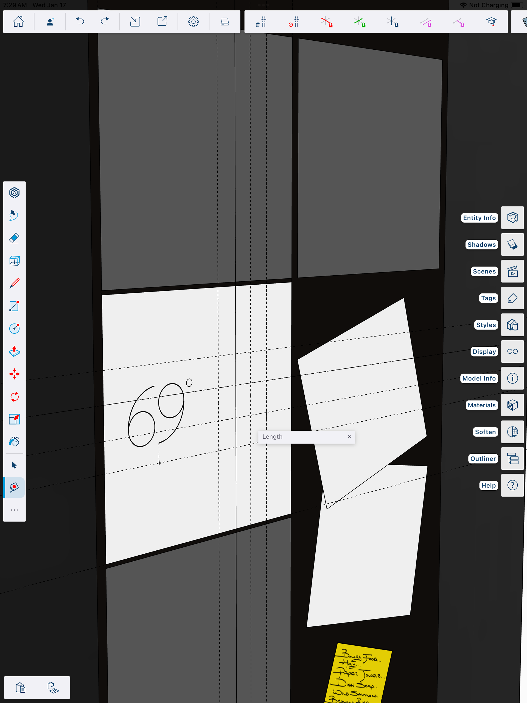The image size is (527, 703).
Task: Toggle the green axis lock
Action: [360, 22]
